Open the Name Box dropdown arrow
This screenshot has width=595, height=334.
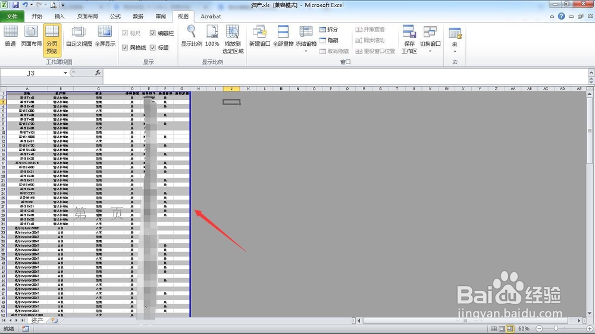65,73
